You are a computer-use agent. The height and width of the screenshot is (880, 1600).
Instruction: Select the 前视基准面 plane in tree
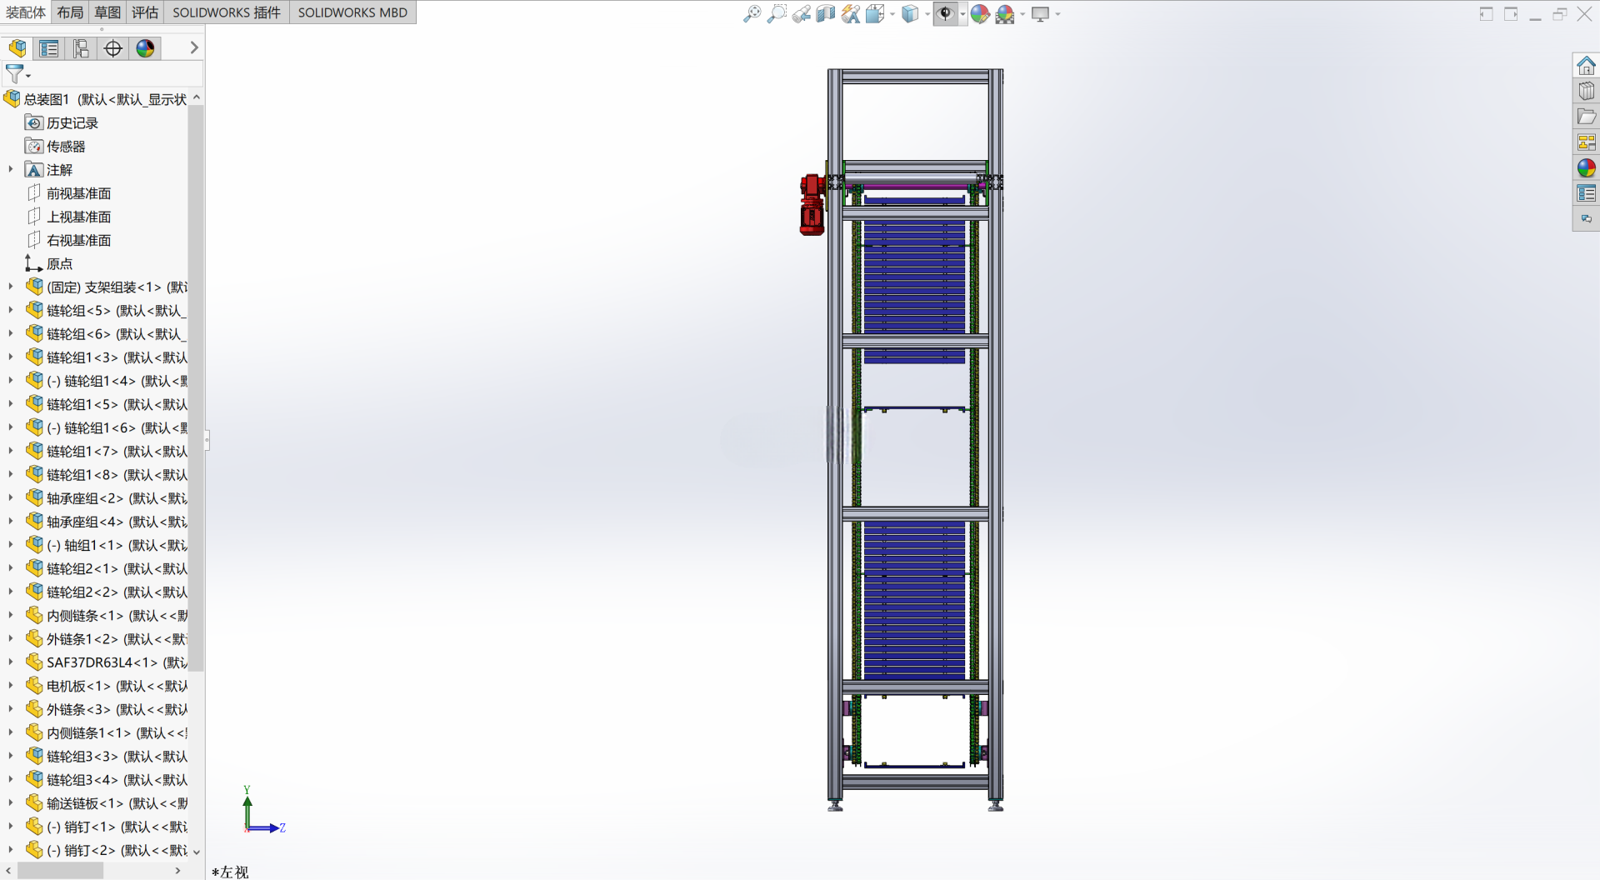pyautogui.click(x=78, y=193)
